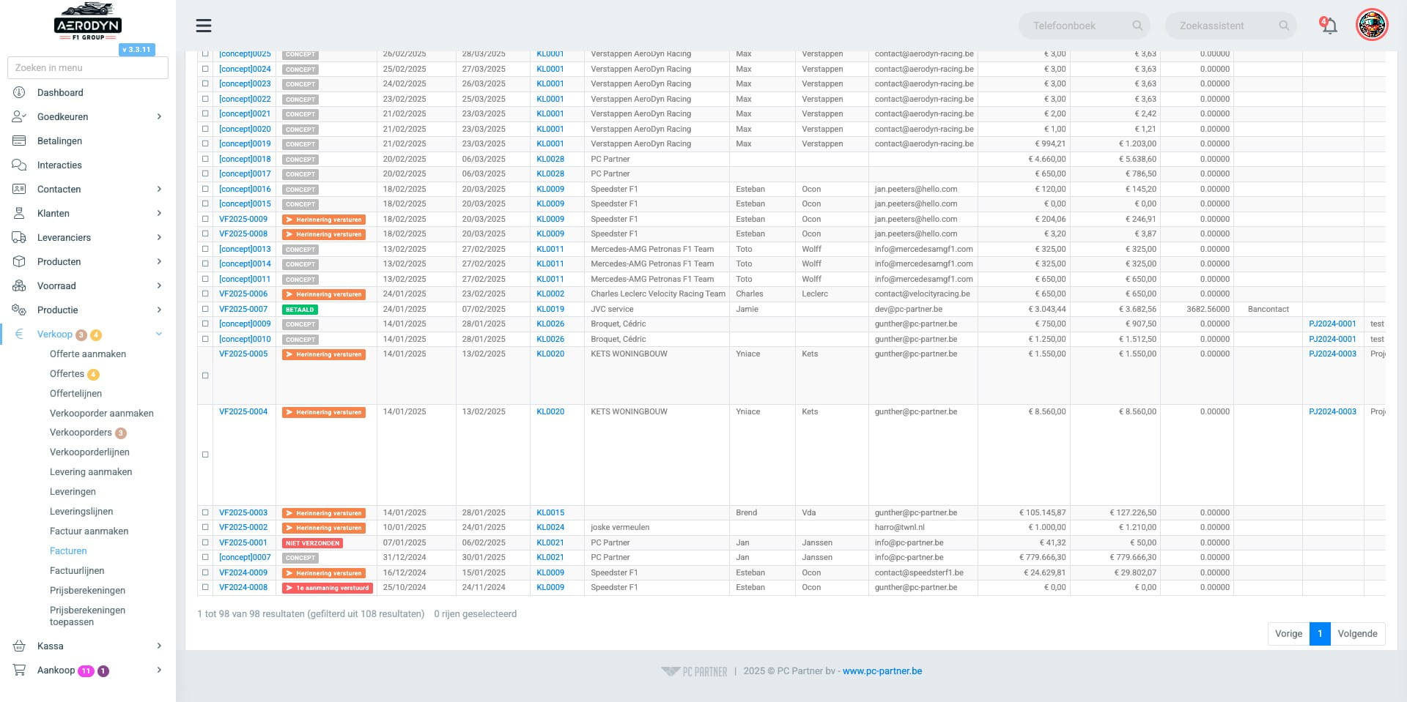Expand the Kassa submenu chevron
This screenshot has height=702, width=1407.
point(159,646)
